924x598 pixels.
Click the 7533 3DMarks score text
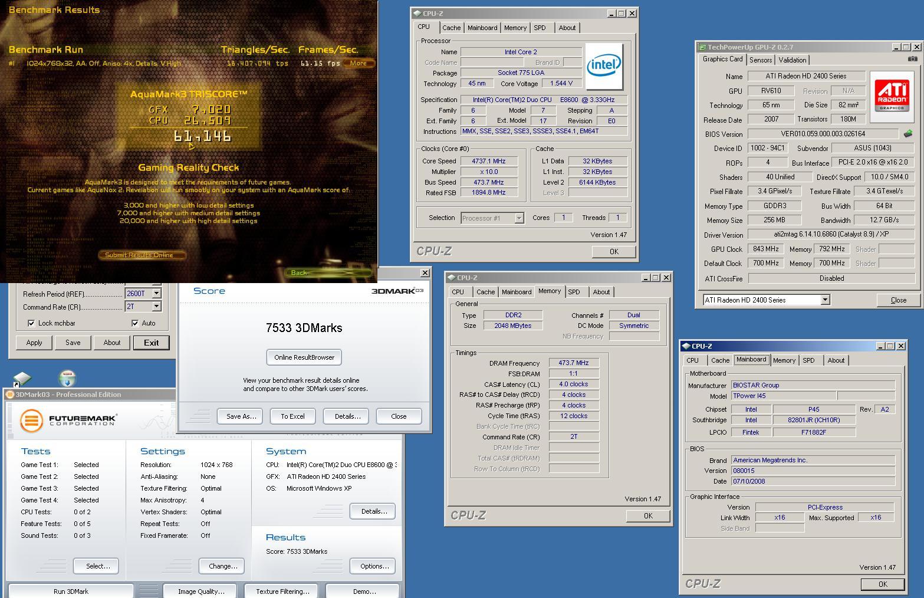coord(304,328)
